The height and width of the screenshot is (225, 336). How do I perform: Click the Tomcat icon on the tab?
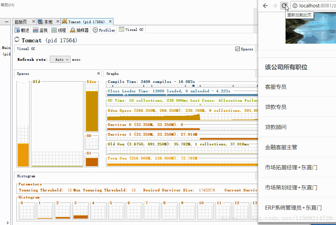pyautogui.click(x=65, y=21)
